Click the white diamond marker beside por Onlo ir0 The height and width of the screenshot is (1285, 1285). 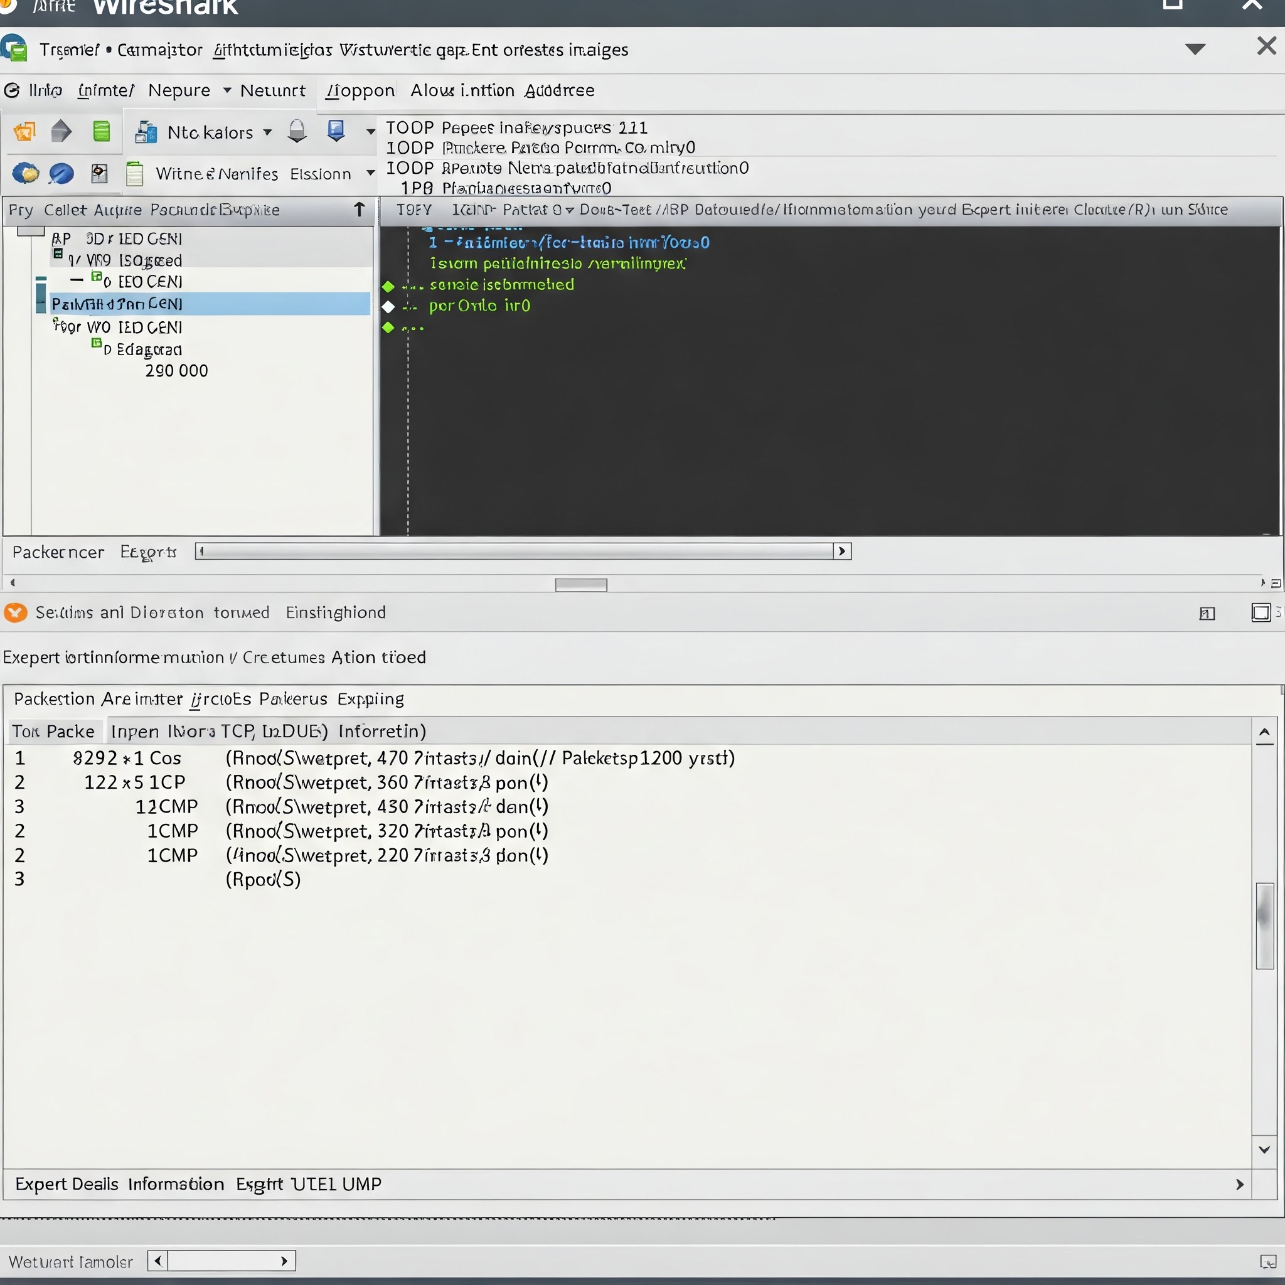pyautogui.click(x=388, y=307)
